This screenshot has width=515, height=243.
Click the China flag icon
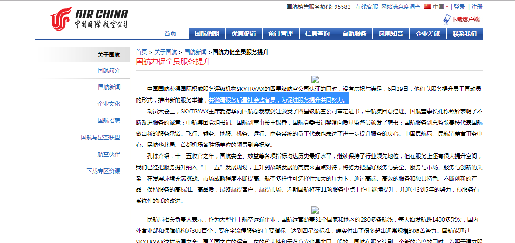tap(427, 7)
